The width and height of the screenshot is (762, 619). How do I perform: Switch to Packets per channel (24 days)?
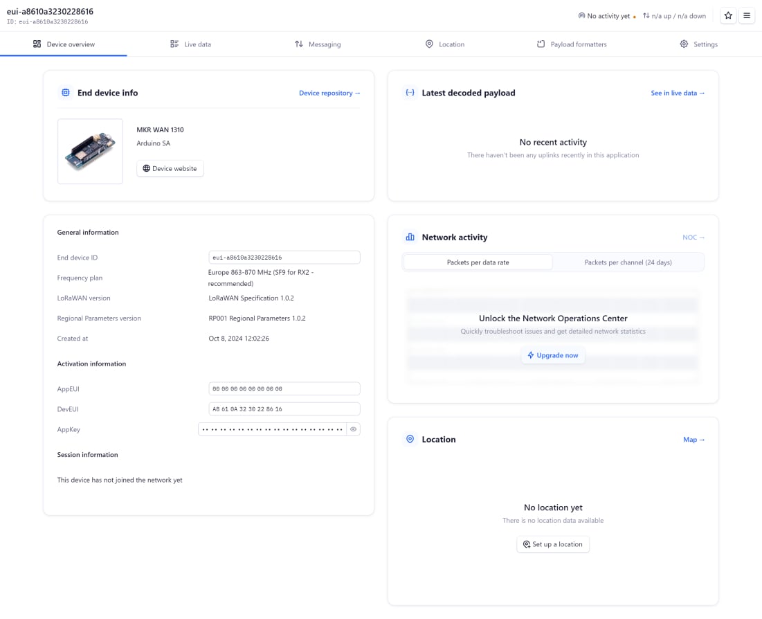[628, 262]
